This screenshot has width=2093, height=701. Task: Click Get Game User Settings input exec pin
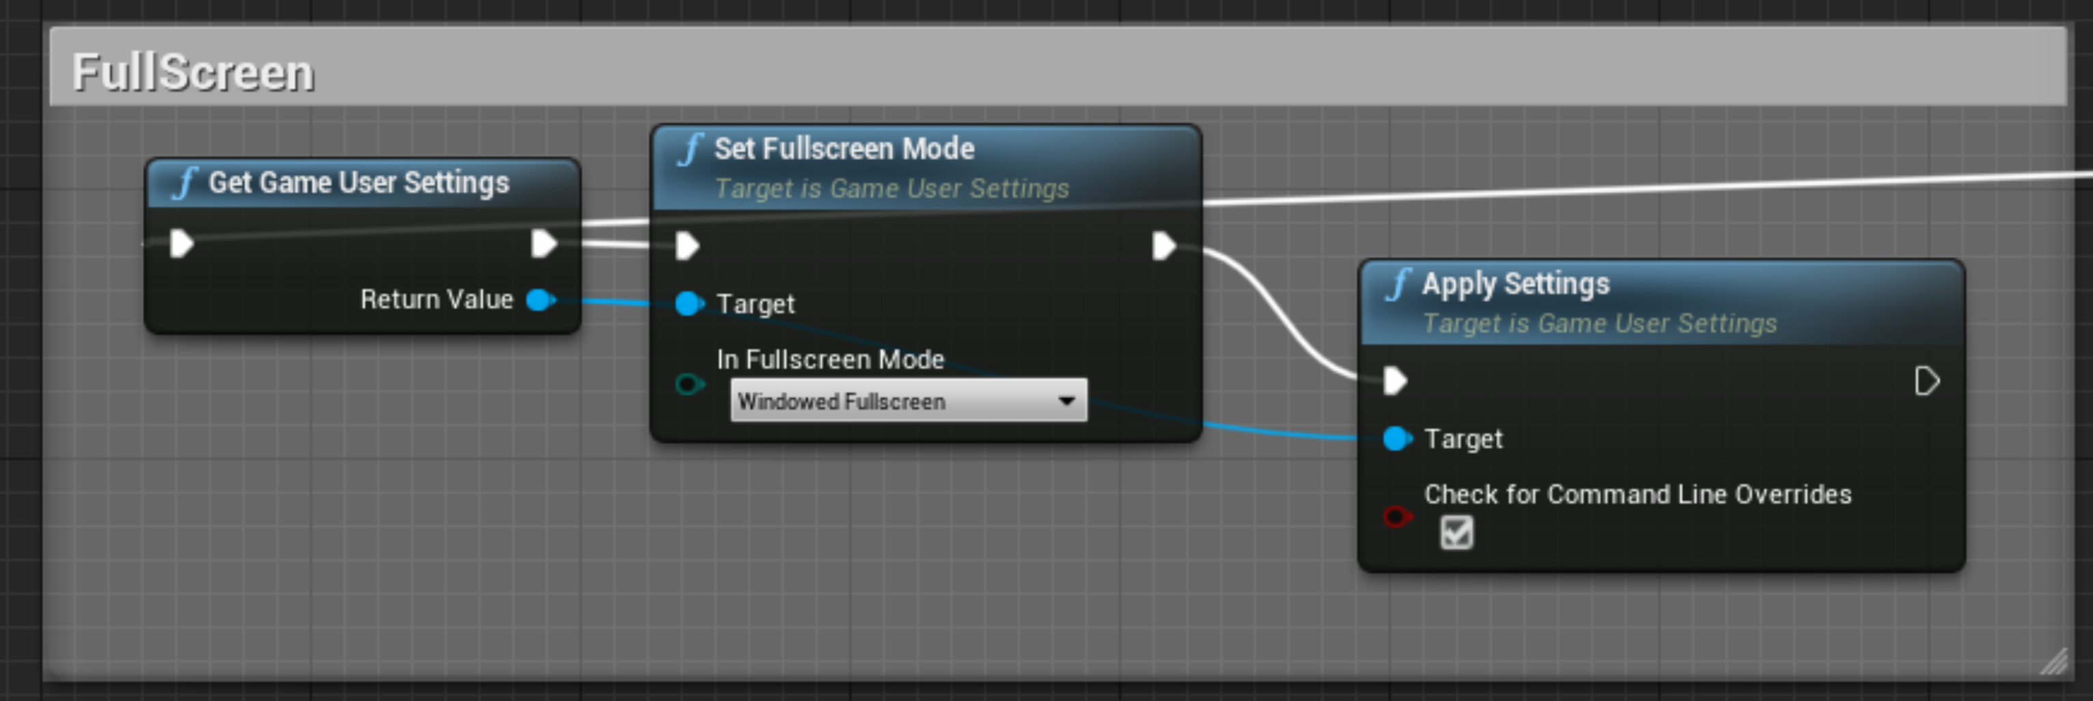tap(181, 244)
